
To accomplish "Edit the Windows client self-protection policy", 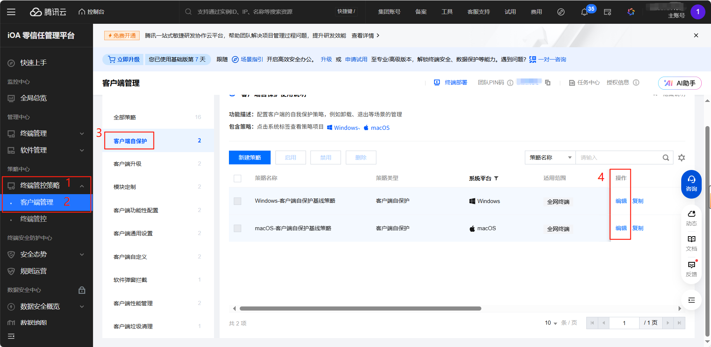I will point(621,201).
